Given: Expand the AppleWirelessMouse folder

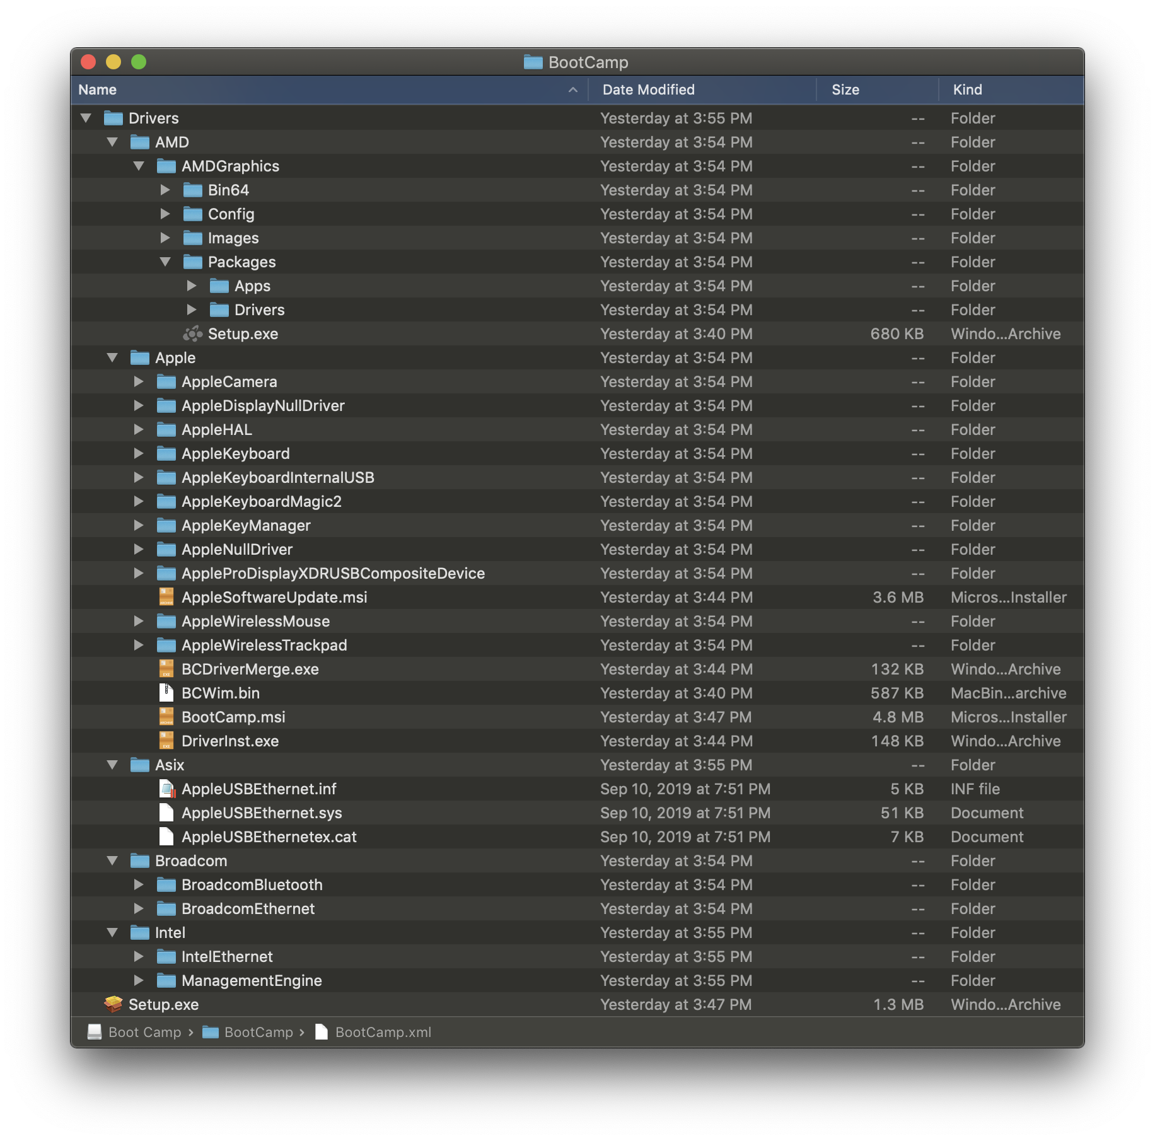Looking at the screenshot, I should click(x=139, y=621).
